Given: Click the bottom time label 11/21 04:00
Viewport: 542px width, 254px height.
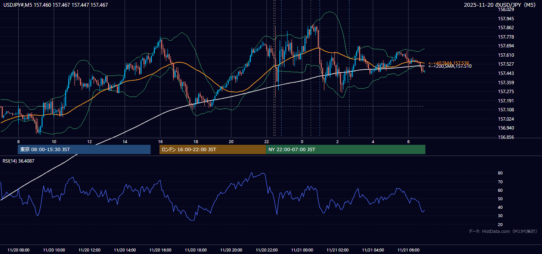Looking at the screenshot, I should [373, 250].
